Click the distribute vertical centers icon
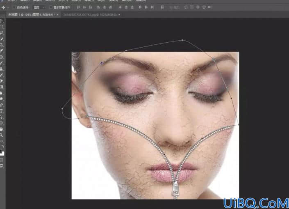 click(126, 7)
